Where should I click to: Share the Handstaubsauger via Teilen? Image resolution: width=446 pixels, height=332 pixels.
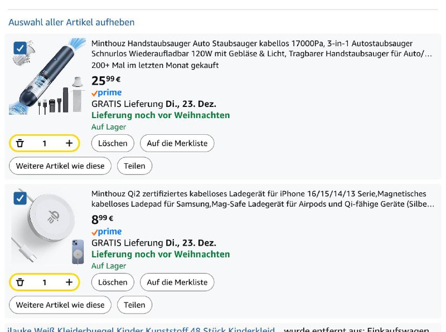134,166
